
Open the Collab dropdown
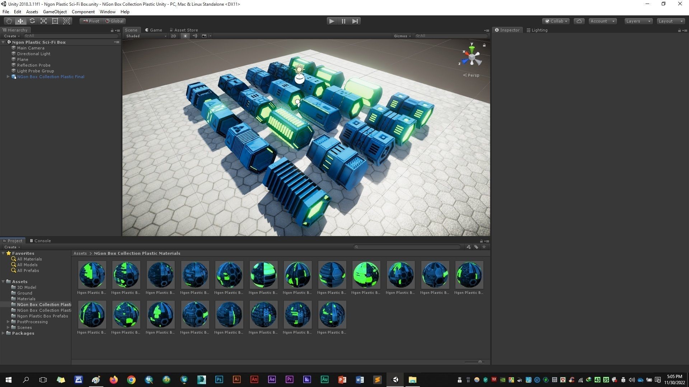click(556, 21)
